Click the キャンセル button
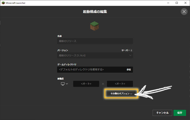The image size is (190, 120). click(162, 113)
